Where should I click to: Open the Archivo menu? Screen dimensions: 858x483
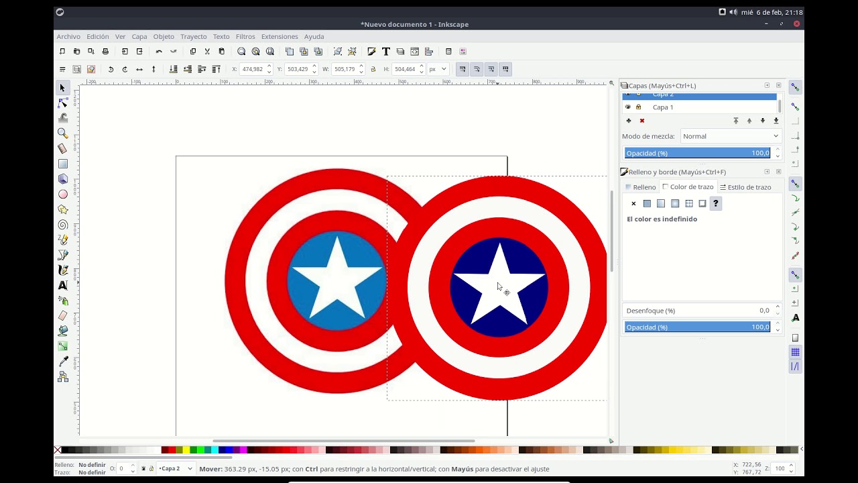pyautogui.click(x=68, y=37)
